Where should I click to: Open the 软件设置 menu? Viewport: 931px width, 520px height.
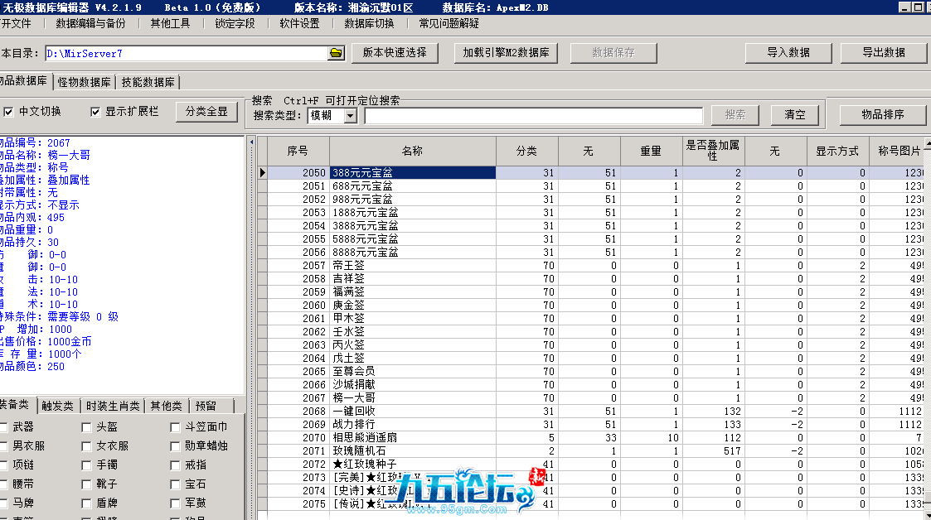(299, 23)
